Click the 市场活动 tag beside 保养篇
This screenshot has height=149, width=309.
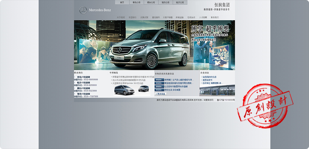(160, 80)
